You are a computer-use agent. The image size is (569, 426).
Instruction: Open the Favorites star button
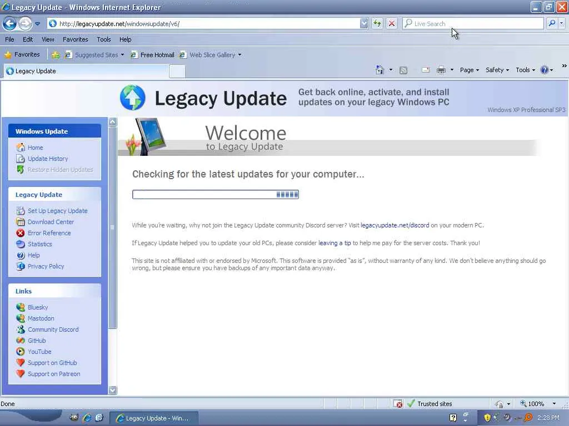(x=22, y=55)
